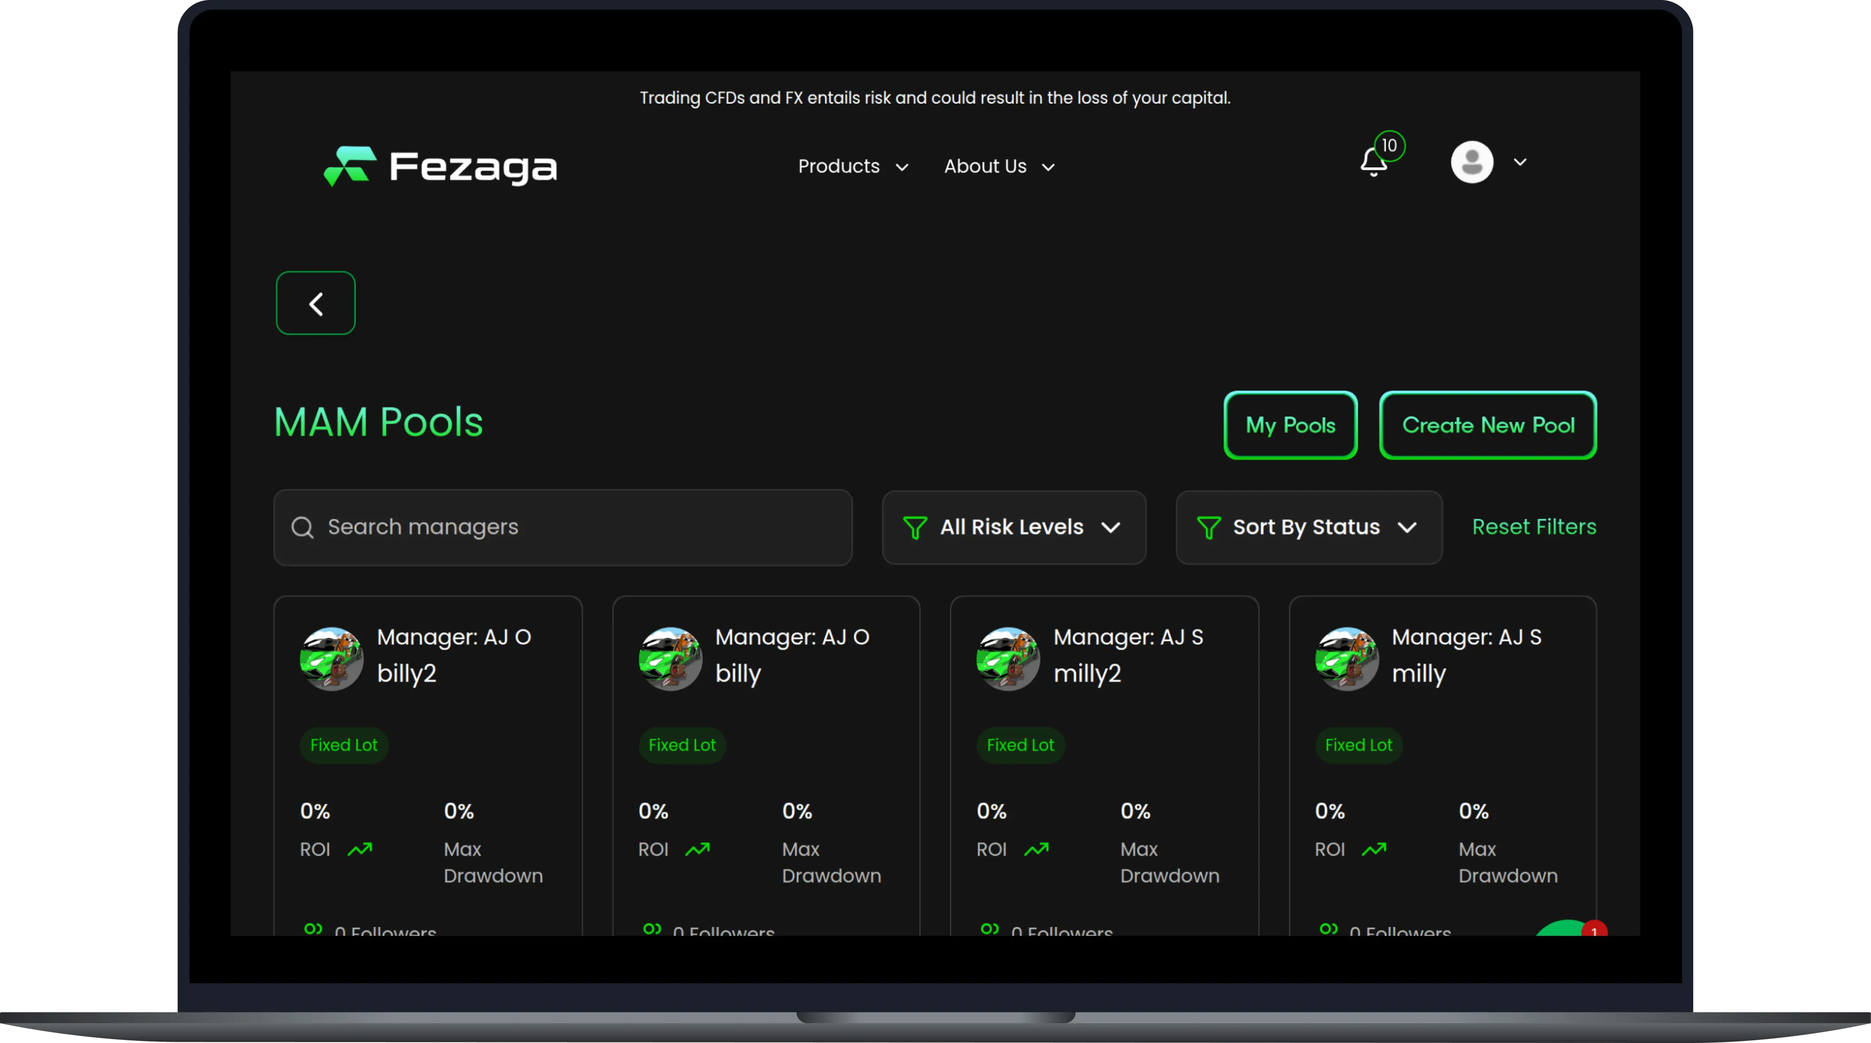Click the milly2 pool avatar thumbnail
This screenshot has height=1043, width=1871.
(x=1008, y=658)
